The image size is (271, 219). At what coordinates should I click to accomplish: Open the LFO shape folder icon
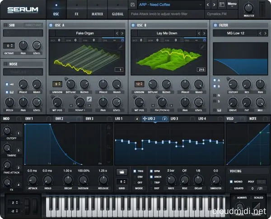pos(121,172)
